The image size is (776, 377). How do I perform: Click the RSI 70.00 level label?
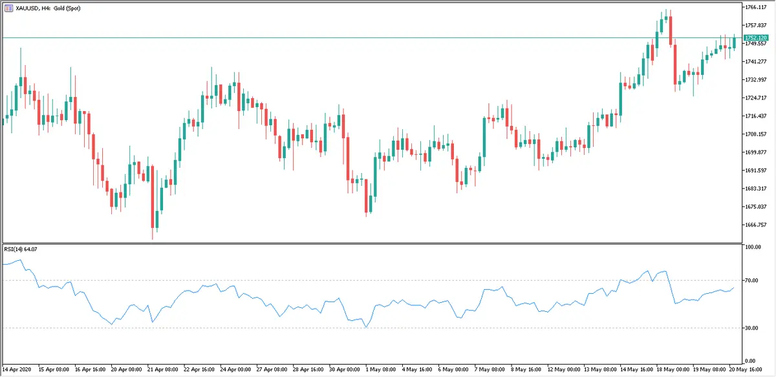[751, 281]
